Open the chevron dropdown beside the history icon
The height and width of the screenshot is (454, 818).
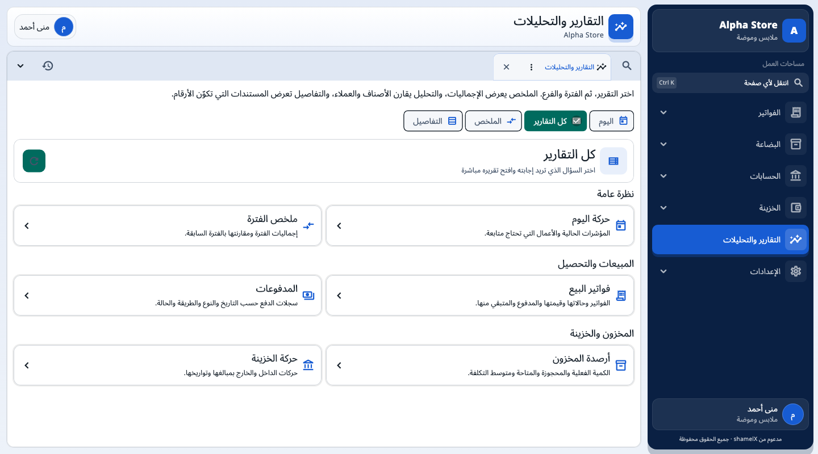pos(20,66)
